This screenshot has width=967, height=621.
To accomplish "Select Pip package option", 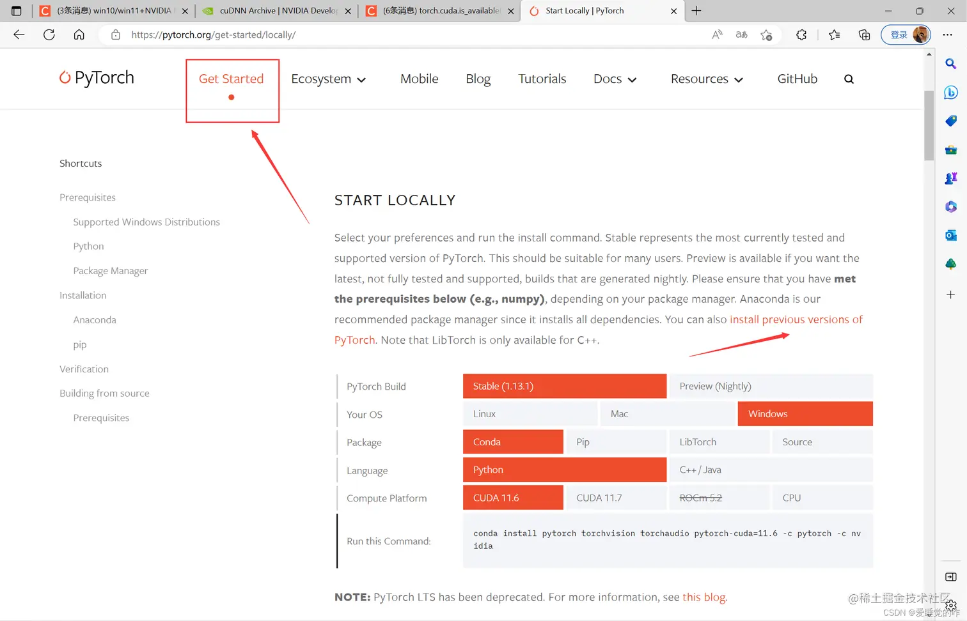I will click(616, 441).
